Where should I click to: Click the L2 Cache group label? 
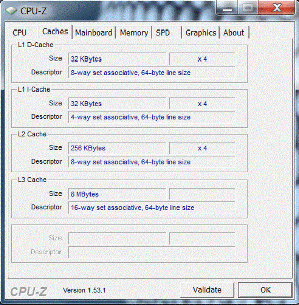point(32,134)
